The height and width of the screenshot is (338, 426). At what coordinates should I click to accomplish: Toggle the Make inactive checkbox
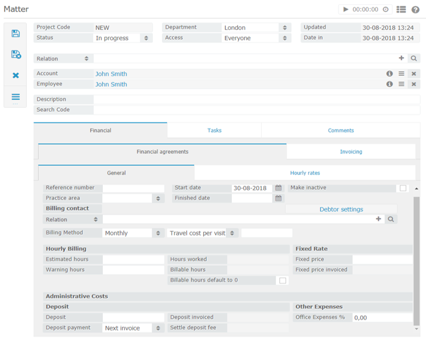click(x=403, y=188)
